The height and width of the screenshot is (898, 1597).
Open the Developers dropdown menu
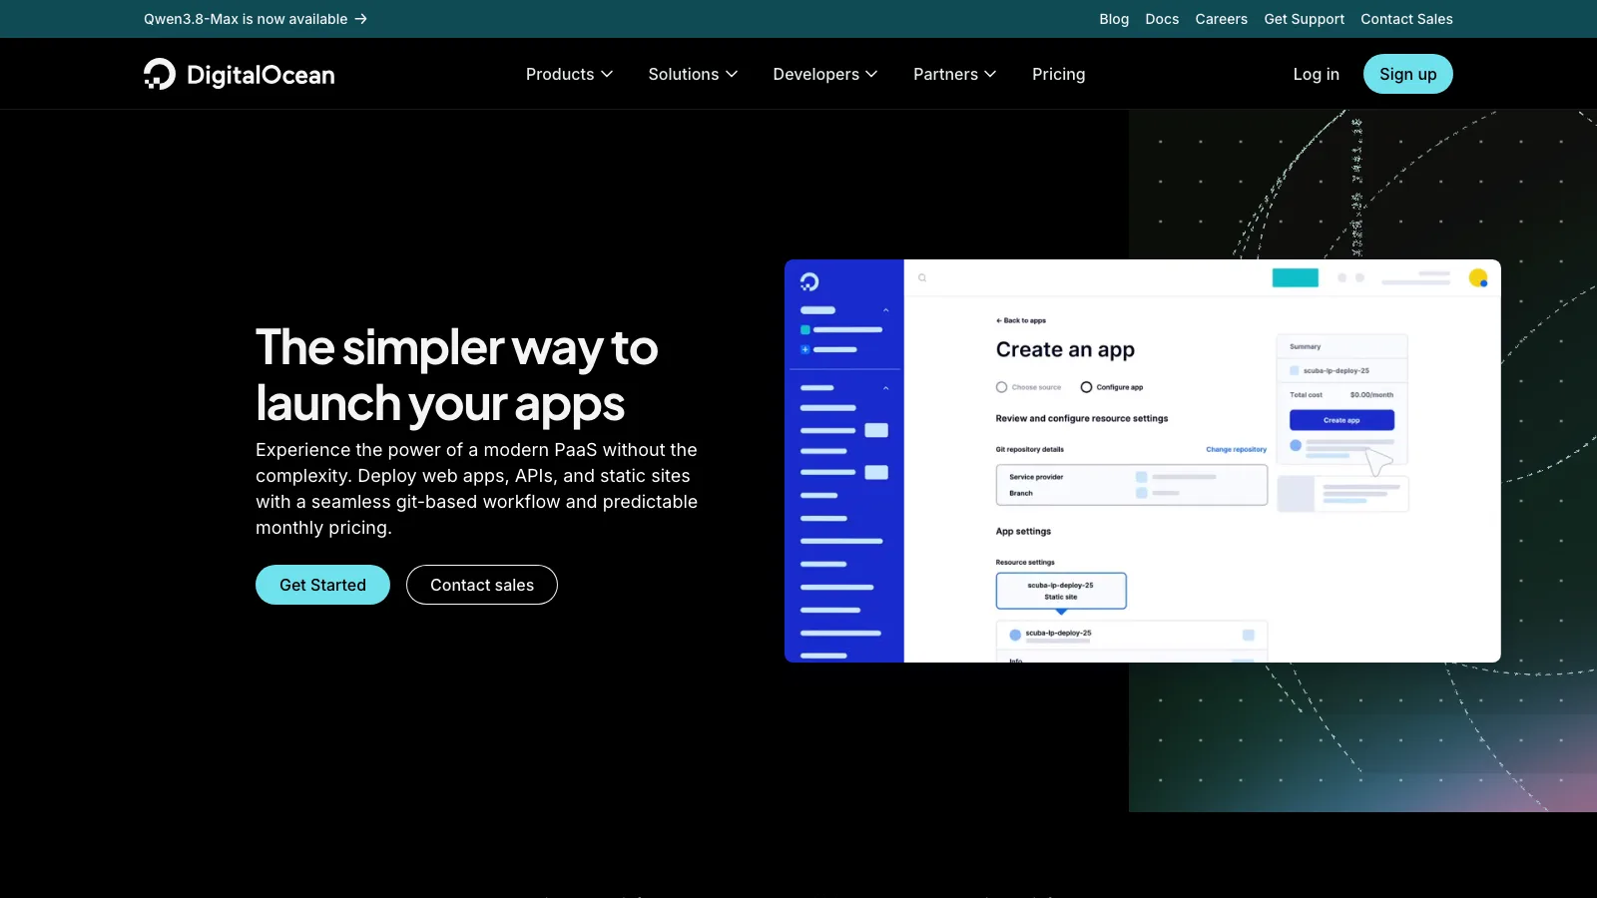[825, 74]
